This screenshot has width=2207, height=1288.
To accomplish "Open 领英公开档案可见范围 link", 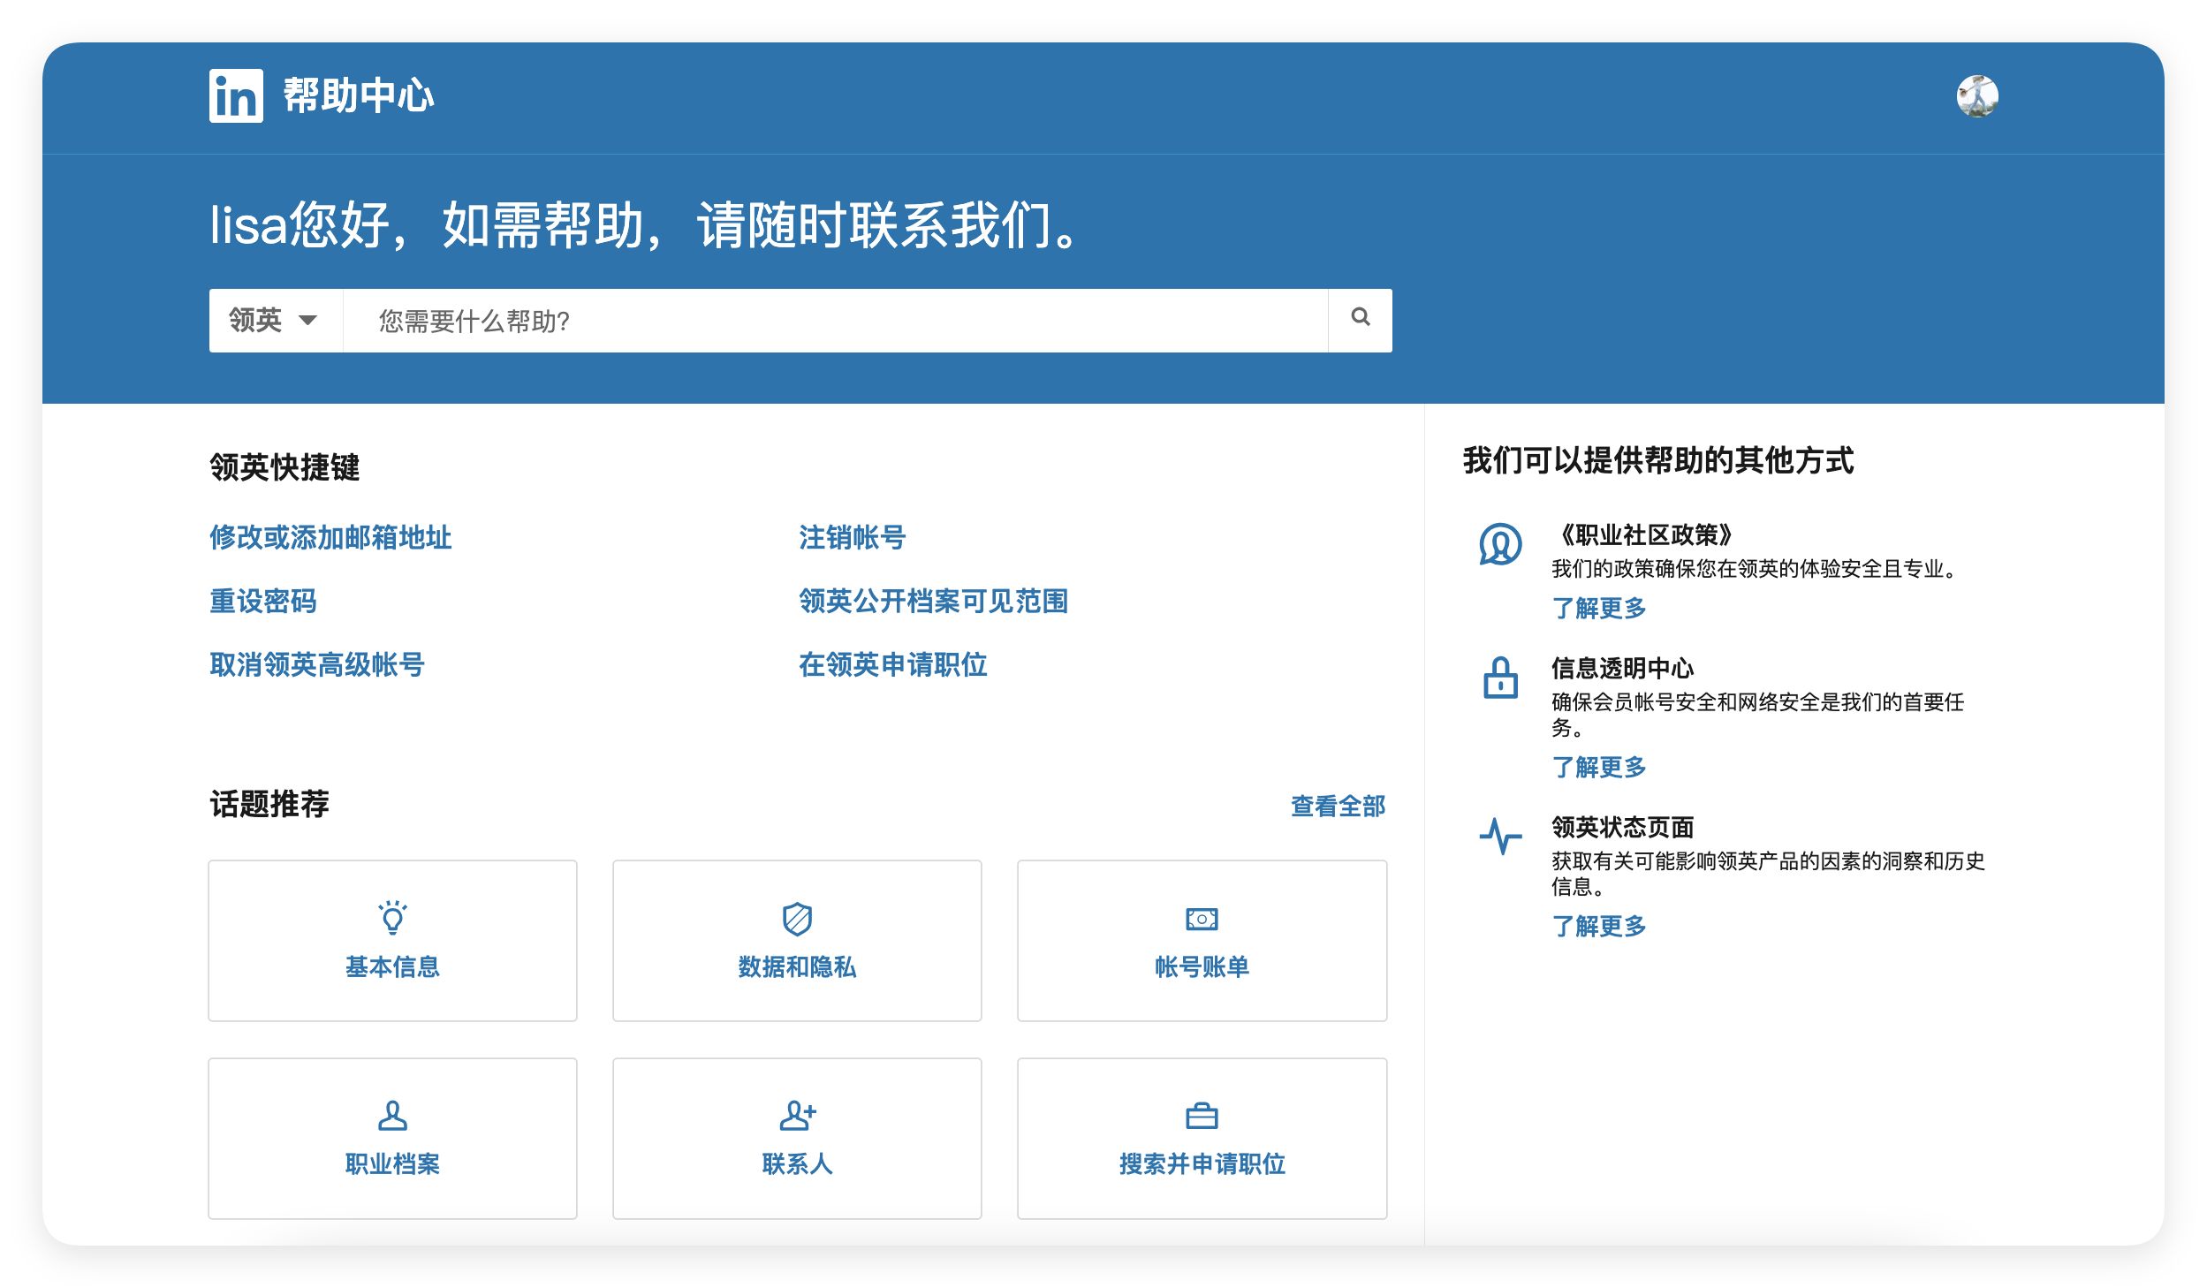I will (934, 601).
